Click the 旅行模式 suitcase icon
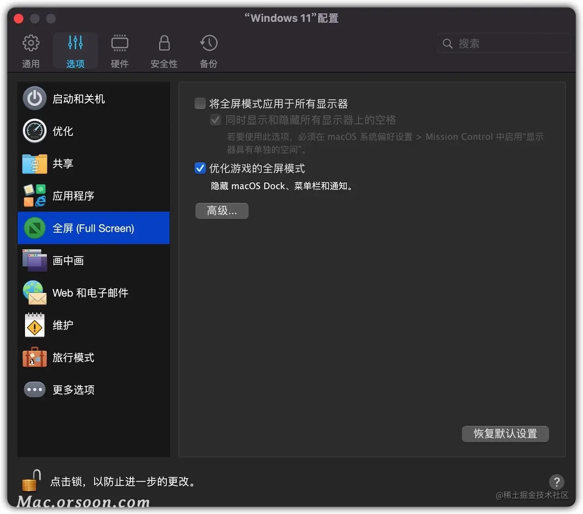Viewport: 583px width, 514px height. click(35, 357)
